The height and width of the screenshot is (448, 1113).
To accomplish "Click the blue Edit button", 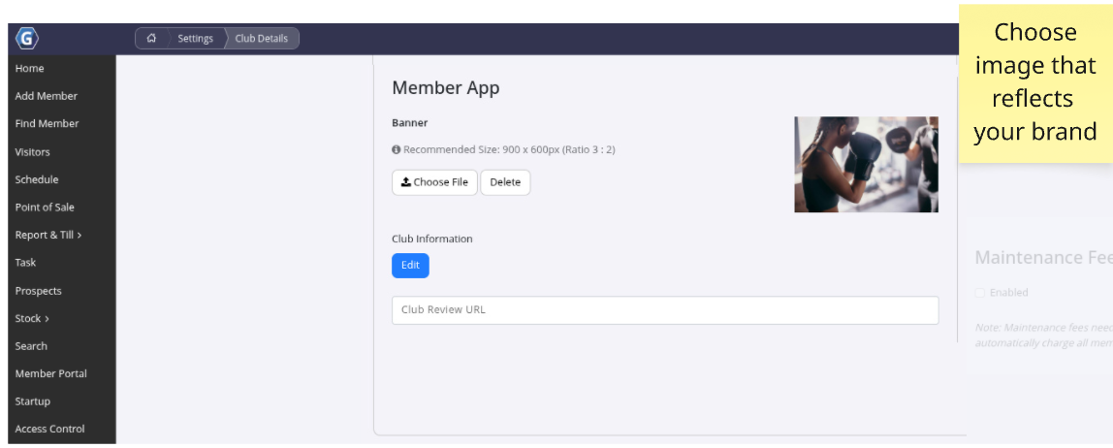I will tap(410, 266).
